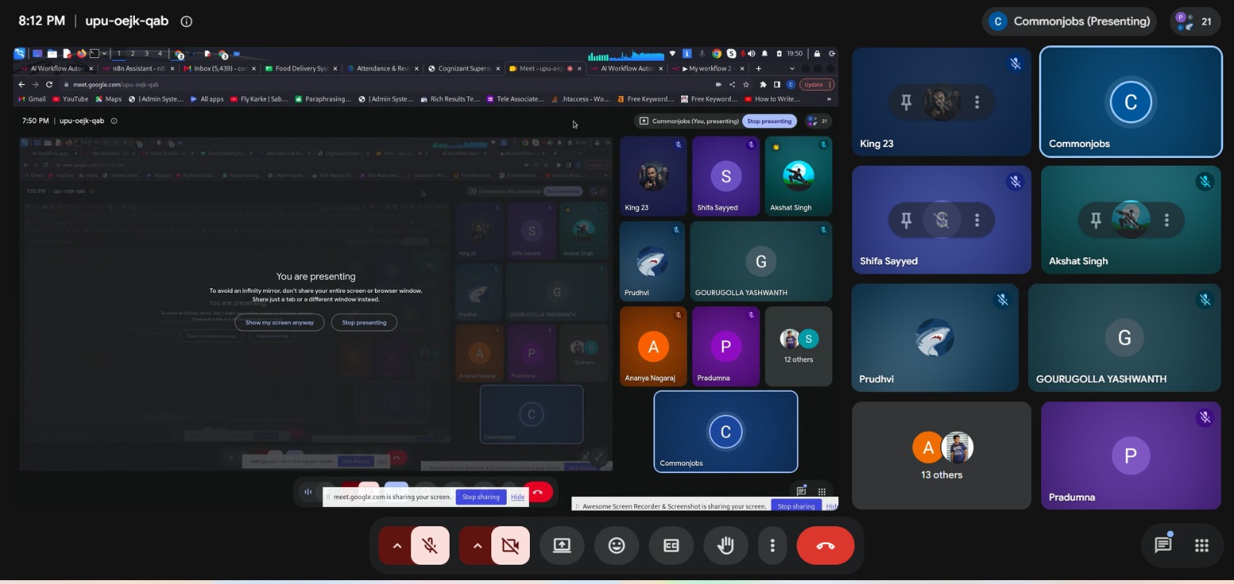
Task: Open the activities grid icon
Action: coord(1202,545)
